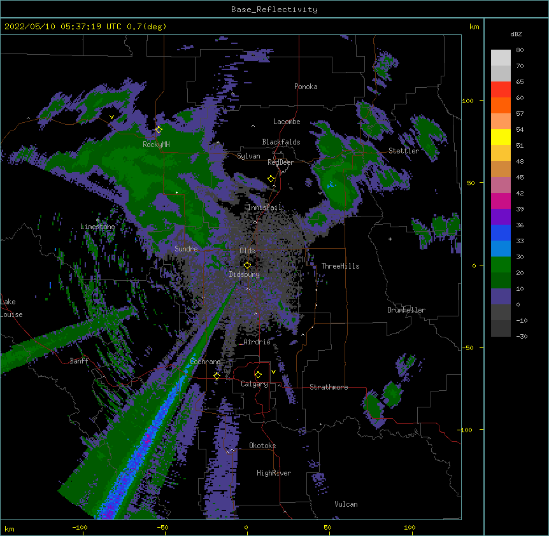Click the -30 value in the dBZ legend
The width and height of the screenshot is (549, 536).
pos(522,337)
